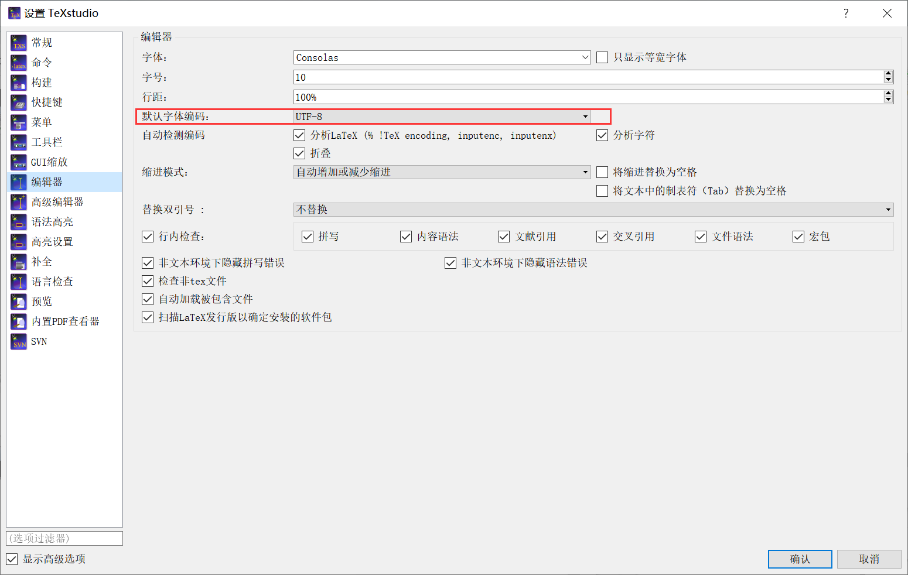908x575 pixels.
Task: Click the 常规 icon in sidebar
Action: 19,43
